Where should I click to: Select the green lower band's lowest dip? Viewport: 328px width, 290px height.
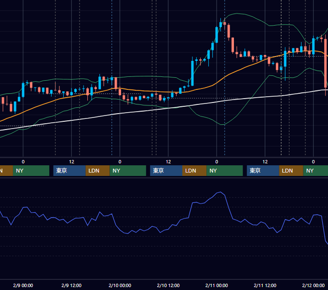pyautogui.click(x=222, y=125)
